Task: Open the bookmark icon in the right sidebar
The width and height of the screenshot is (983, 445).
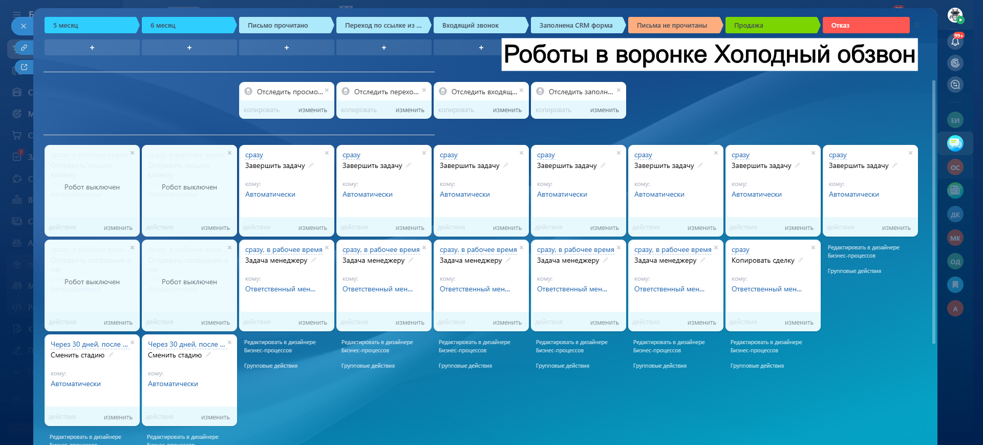Action: point(955,285)
